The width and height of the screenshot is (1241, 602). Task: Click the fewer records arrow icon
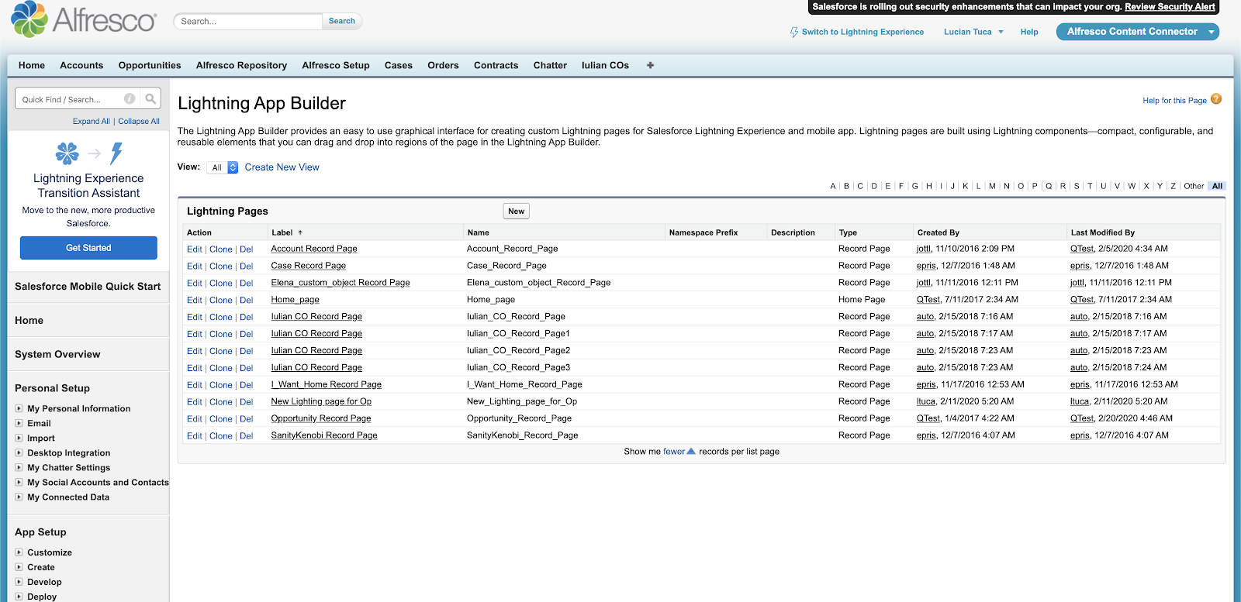691,451
